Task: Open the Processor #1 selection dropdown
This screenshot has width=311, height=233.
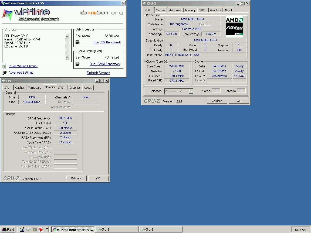Action: 191,91
